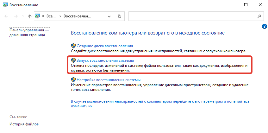
Task: Click shield icon beside "Создание диска восстановления"
Action: tap(73, 46)
